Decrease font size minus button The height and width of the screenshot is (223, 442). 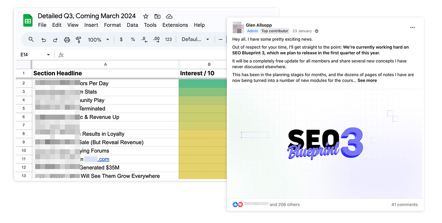(221, 39)
